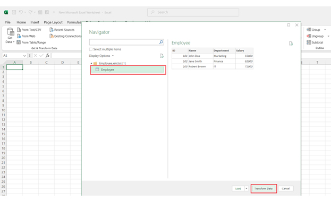Click the Finance cell in preview
The image size is (331, 202).
pyautogui.click(x=224, y=62)
